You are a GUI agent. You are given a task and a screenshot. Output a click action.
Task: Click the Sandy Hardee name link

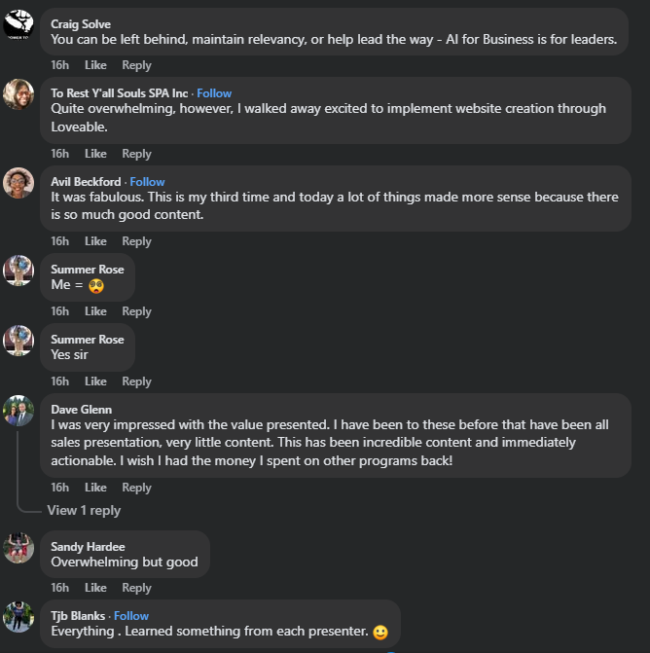click(88, 547)
